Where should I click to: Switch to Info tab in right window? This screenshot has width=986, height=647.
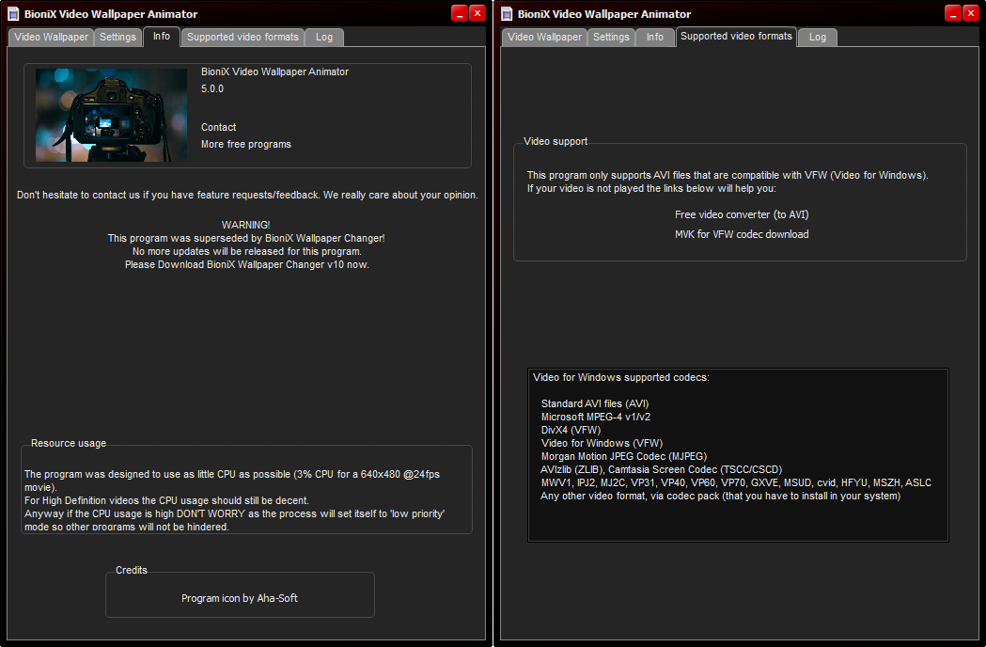[x=654, y=37]
